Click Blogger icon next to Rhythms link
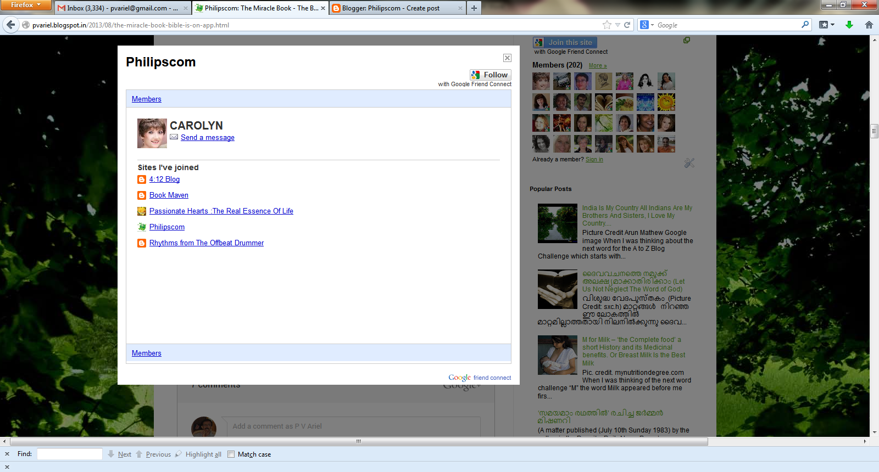 [142, 243]
